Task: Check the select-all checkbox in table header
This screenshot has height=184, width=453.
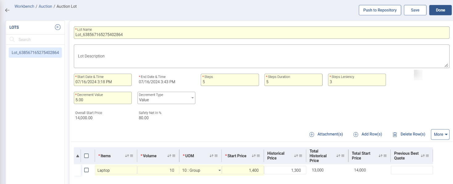Action: coord(86,156)
